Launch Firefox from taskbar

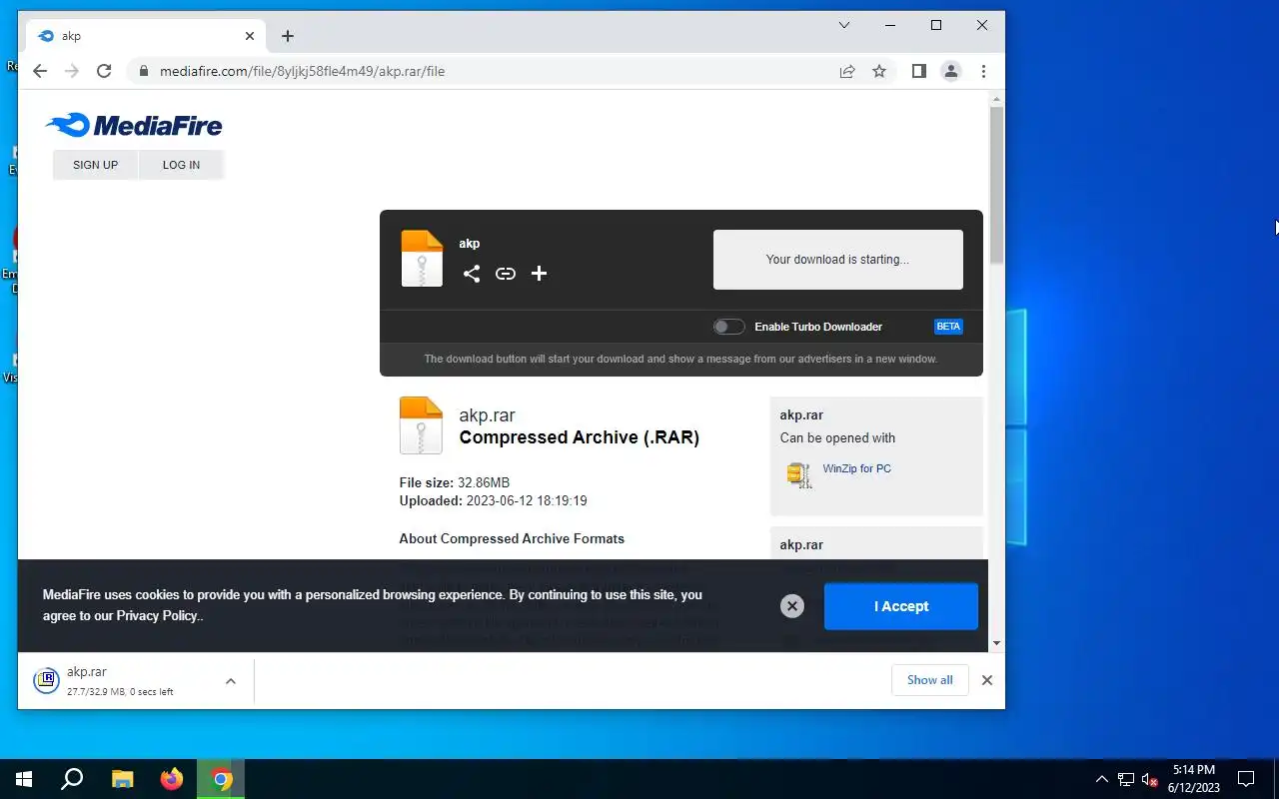tap(172, 779)
